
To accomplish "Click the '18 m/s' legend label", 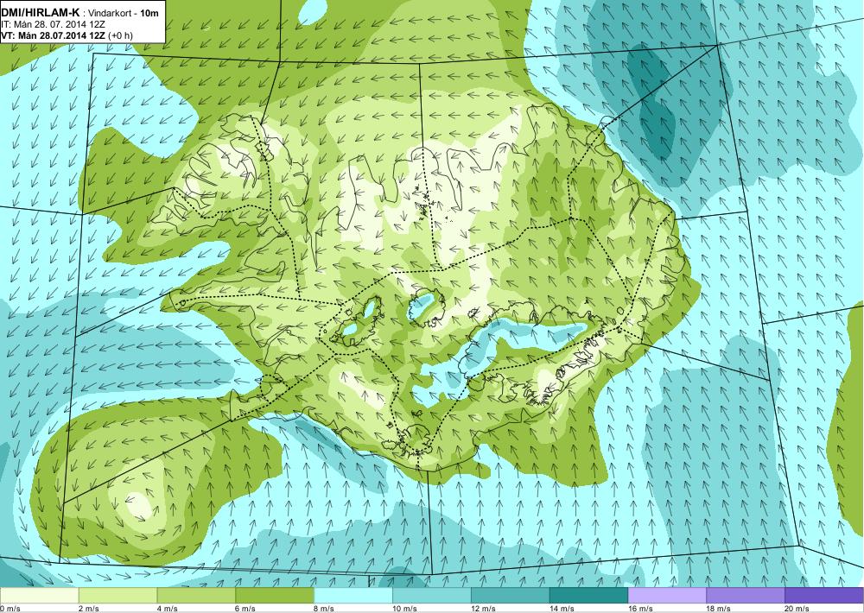I will [x=720, y=609].
